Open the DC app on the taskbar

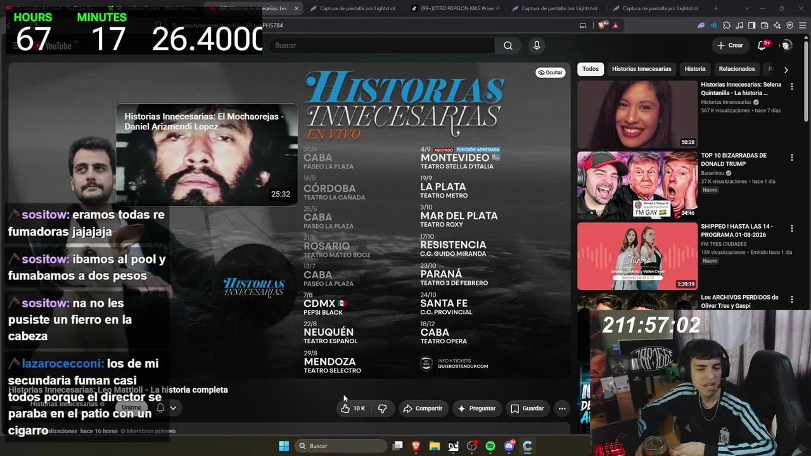click(453, 446)
